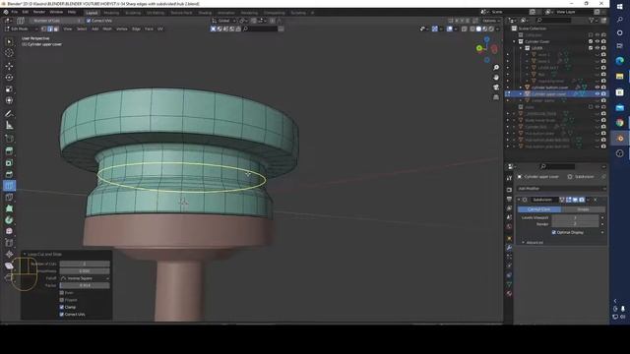Select the Move tool in left toolbar
The height and width of the screenshot is (354, 630).
9,66
